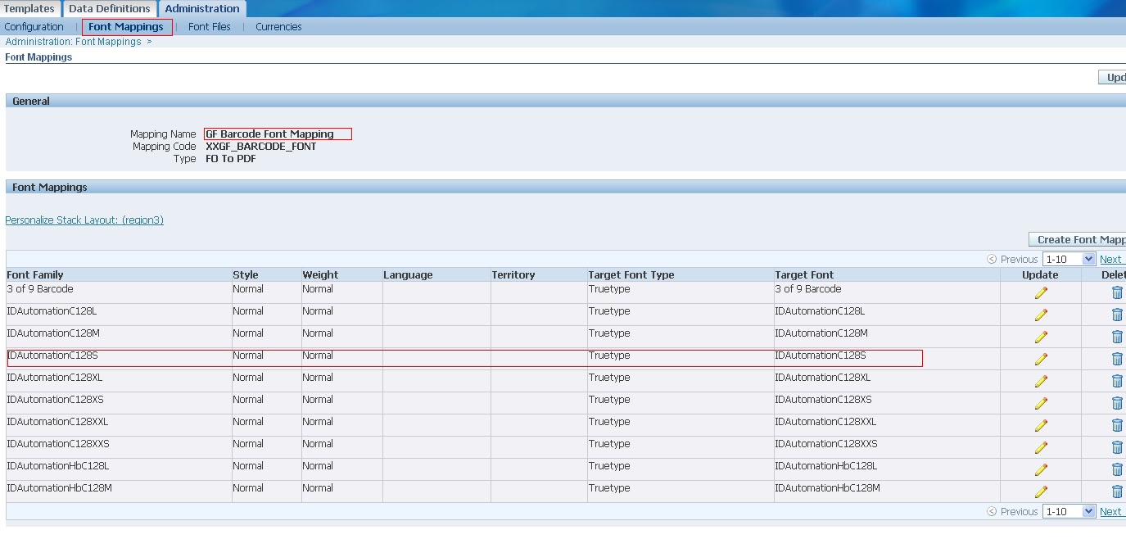Open the Personalize Stack Layout link
1126x539 pixels.
click(x=84, y=220)
